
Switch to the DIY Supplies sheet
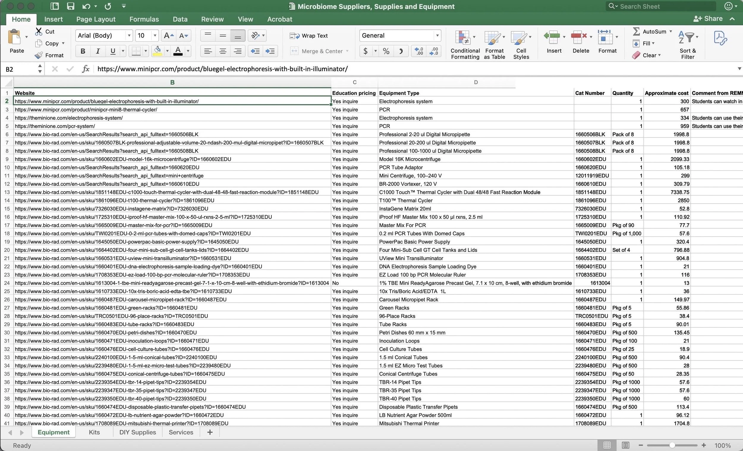click(138, 432)
